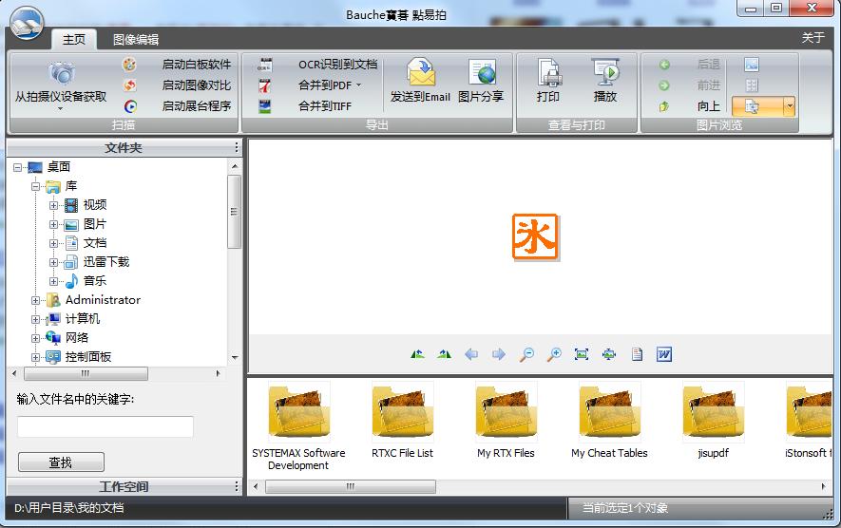
Task: Open the 合并到PDF dropdown arrow
Action: point(359,85)
